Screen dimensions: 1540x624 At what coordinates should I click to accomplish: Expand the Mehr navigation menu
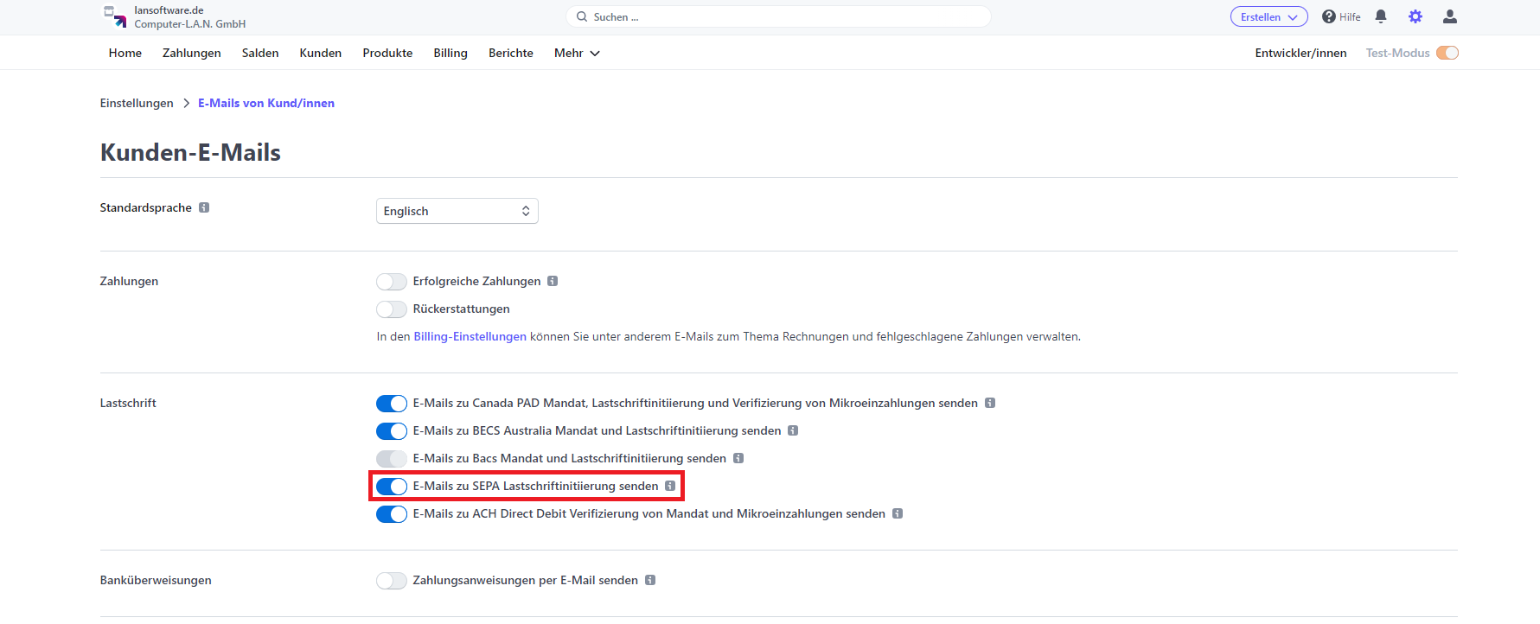(577, 53)
